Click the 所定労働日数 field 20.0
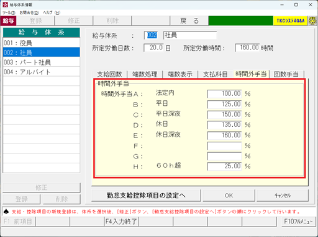Image resolution: width=318 pixels, height=237 pixels. [x=154, y=48]
